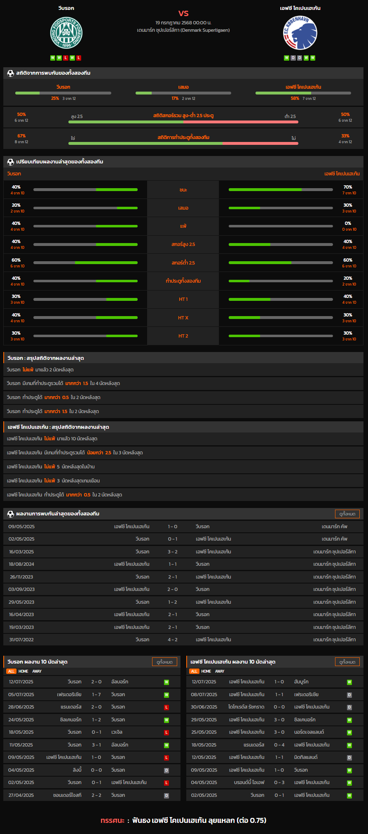The width and height of the screenshot is (368, 834).
Task: Open ดูทั้งหมด button in København last 10 panel
Action: 347,662
